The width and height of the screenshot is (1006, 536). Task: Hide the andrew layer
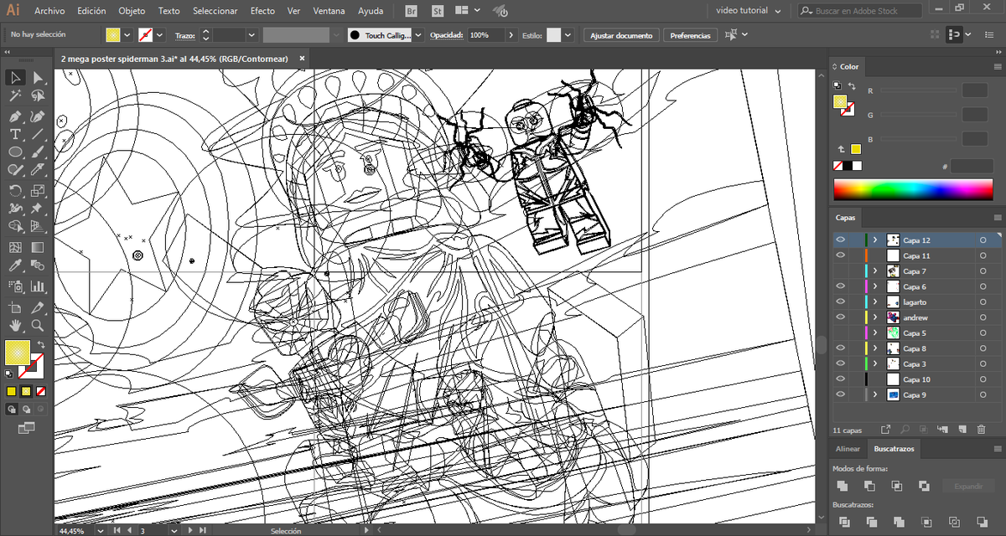840,317
